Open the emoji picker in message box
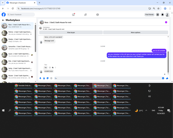The width and height of the screenshot is (173, 138). click(163, 78)
